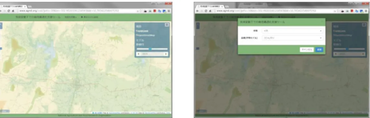
Task: Select the page tab in right browser window
Action: coord(210,7)
